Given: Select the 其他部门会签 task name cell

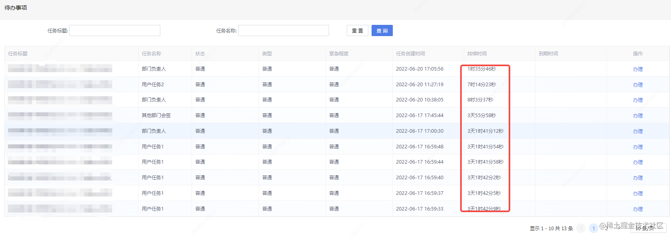Looking at the screenshot, I should 156,115.
